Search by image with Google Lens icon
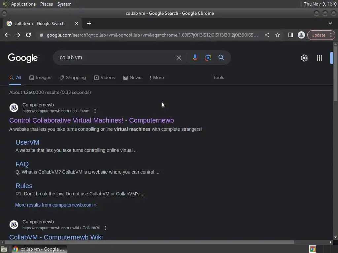 [x=208, y=58]
